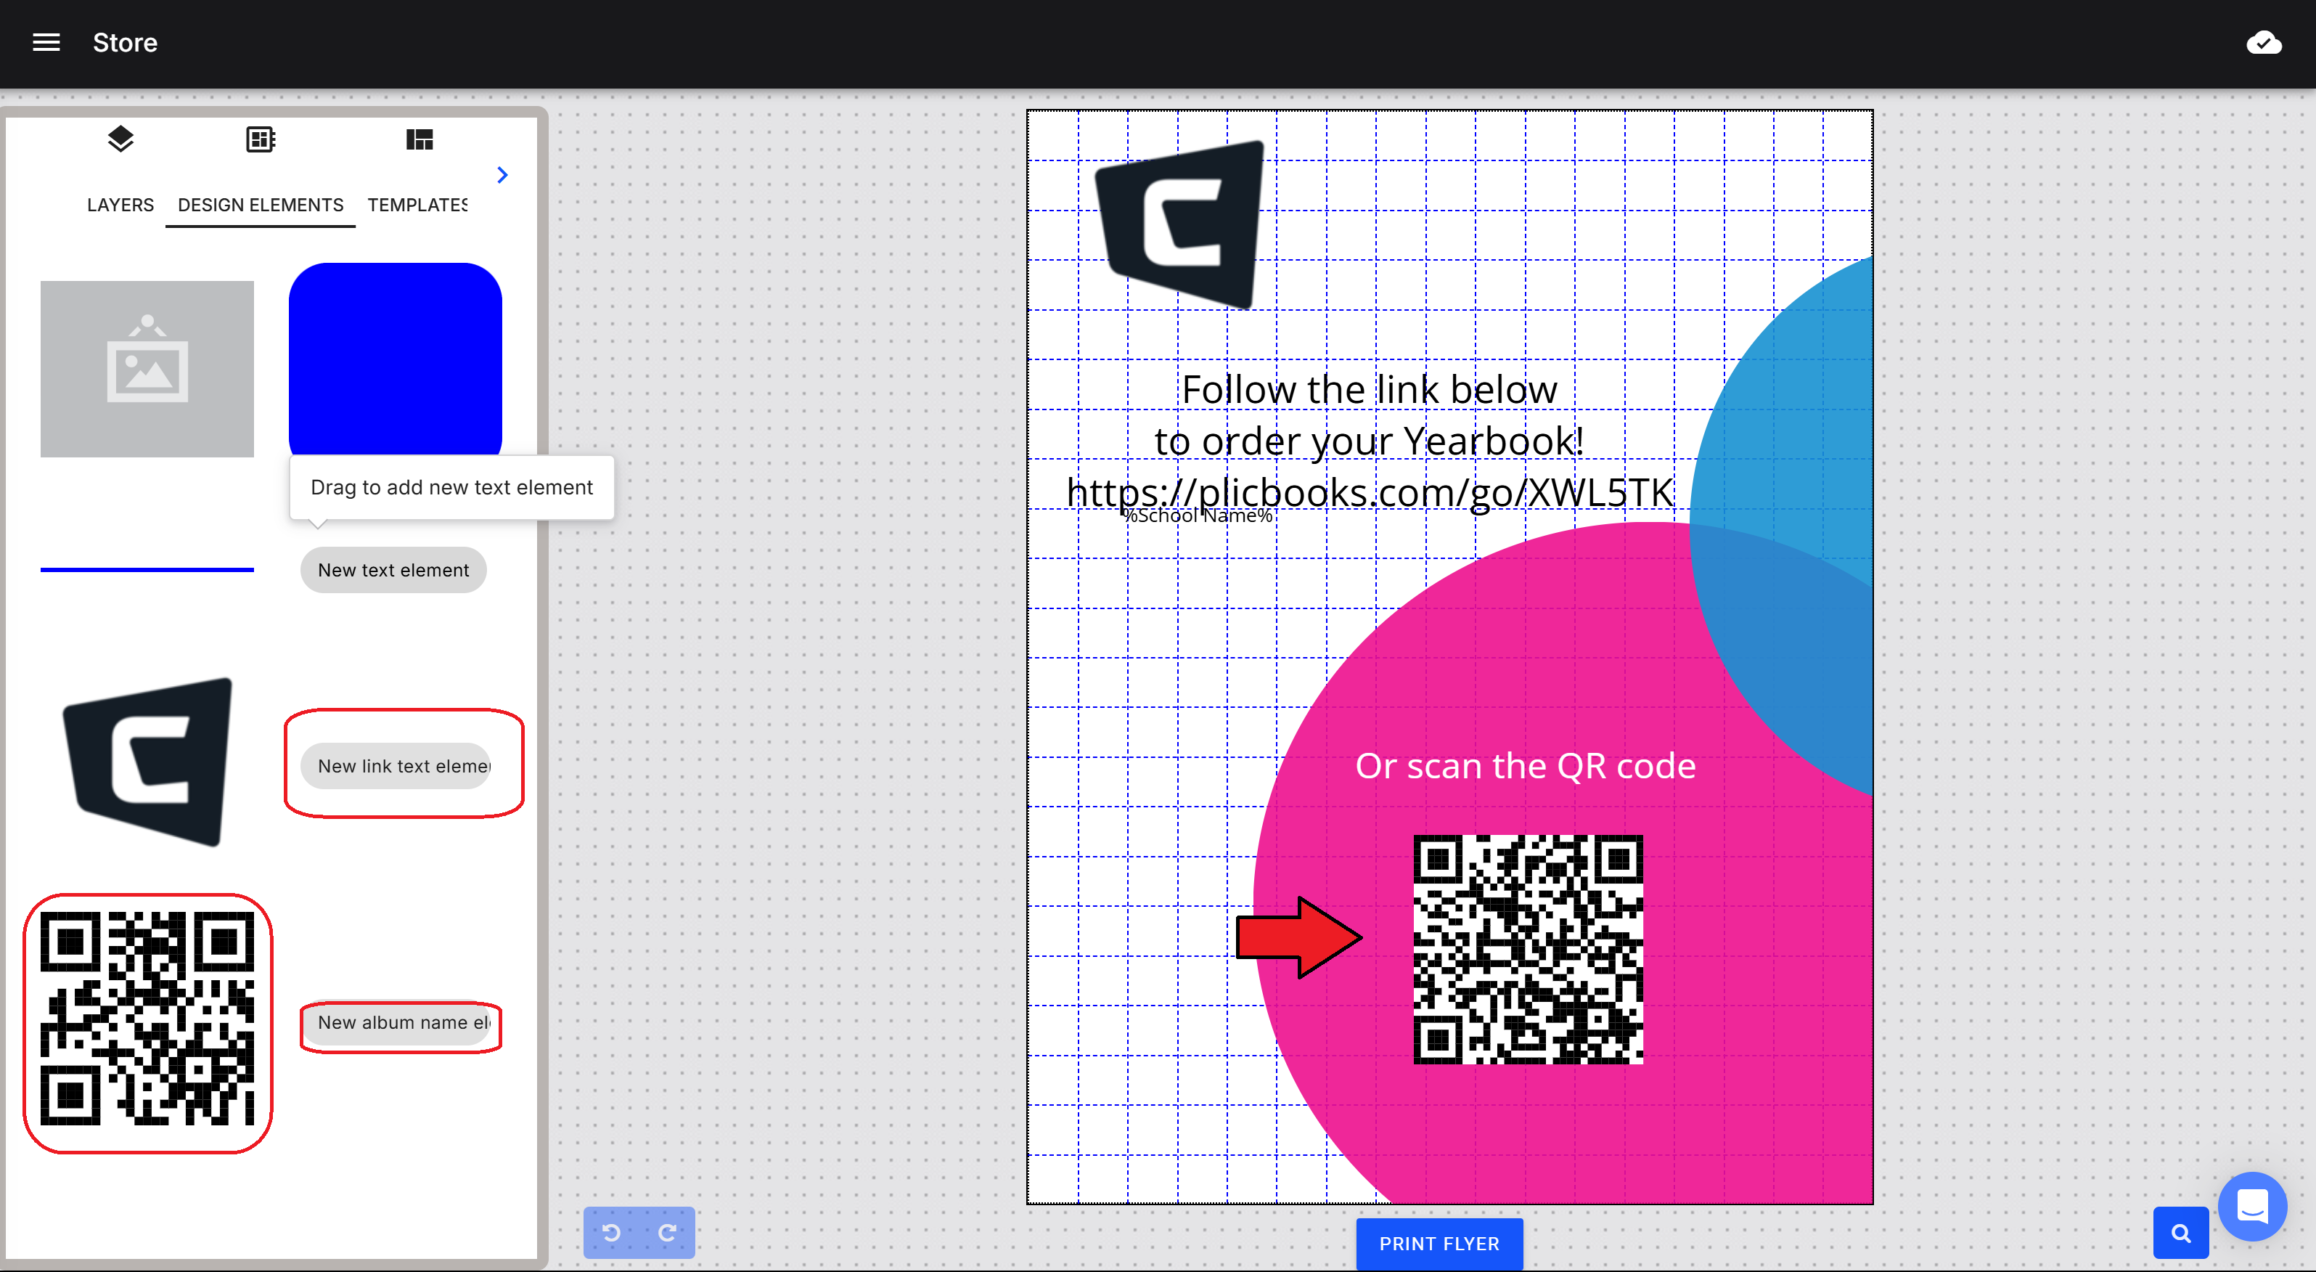Click the Layers stack icon

point(120,139)
